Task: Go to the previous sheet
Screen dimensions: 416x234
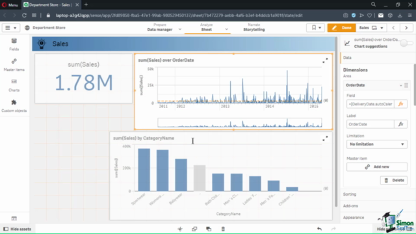Action: pos(393,27)
